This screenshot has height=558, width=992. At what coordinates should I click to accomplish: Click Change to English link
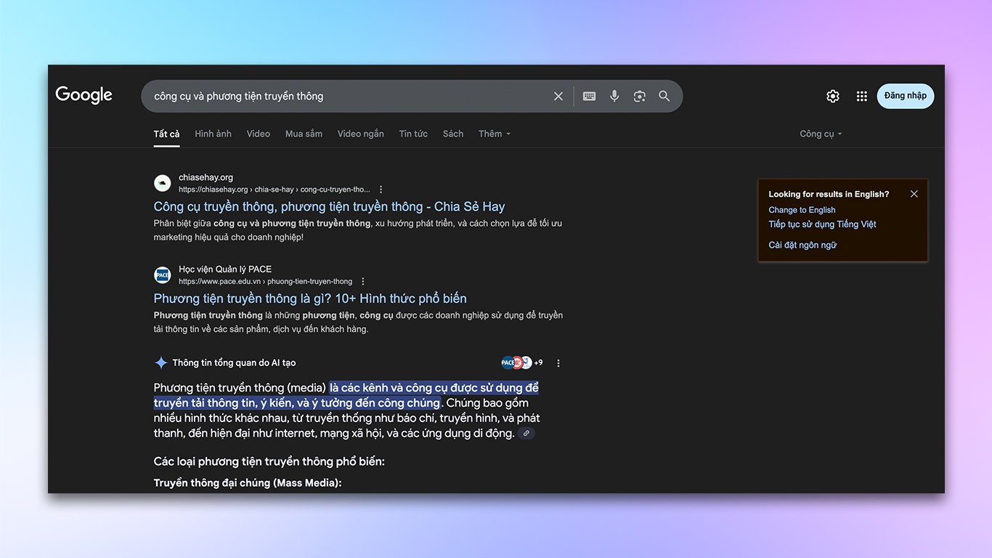(x=802, y=210)
